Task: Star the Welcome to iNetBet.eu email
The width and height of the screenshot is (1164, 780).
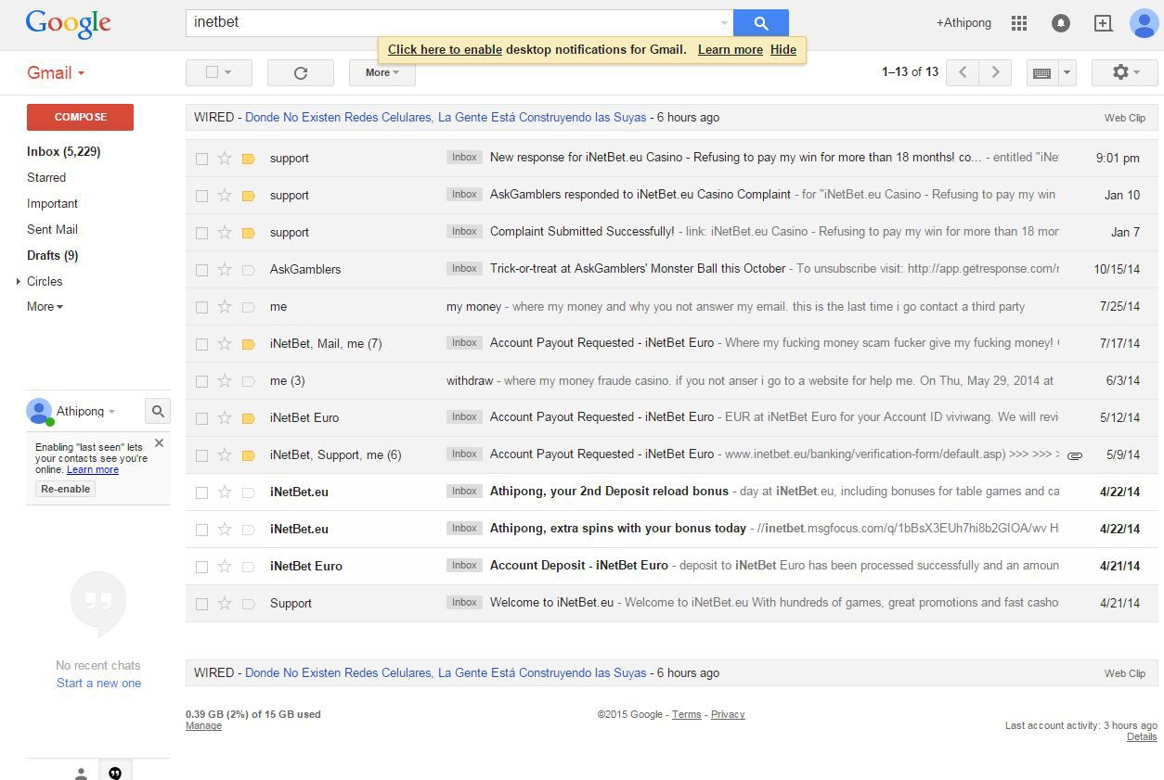Action: [x=225, y=603]
